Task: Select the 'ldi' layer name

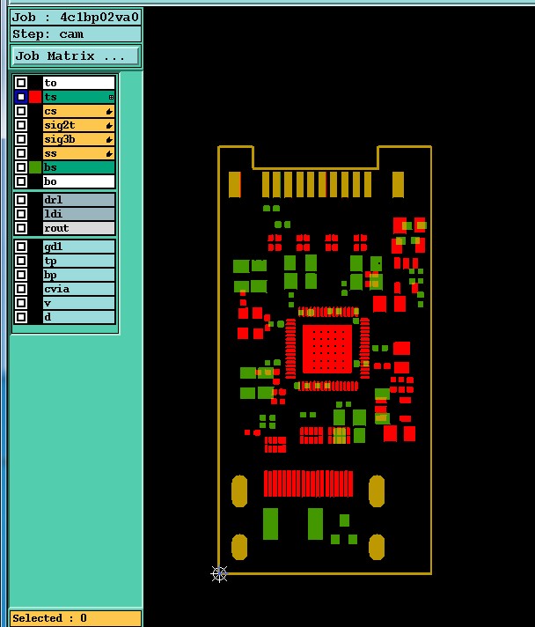Action: (78, 214)
